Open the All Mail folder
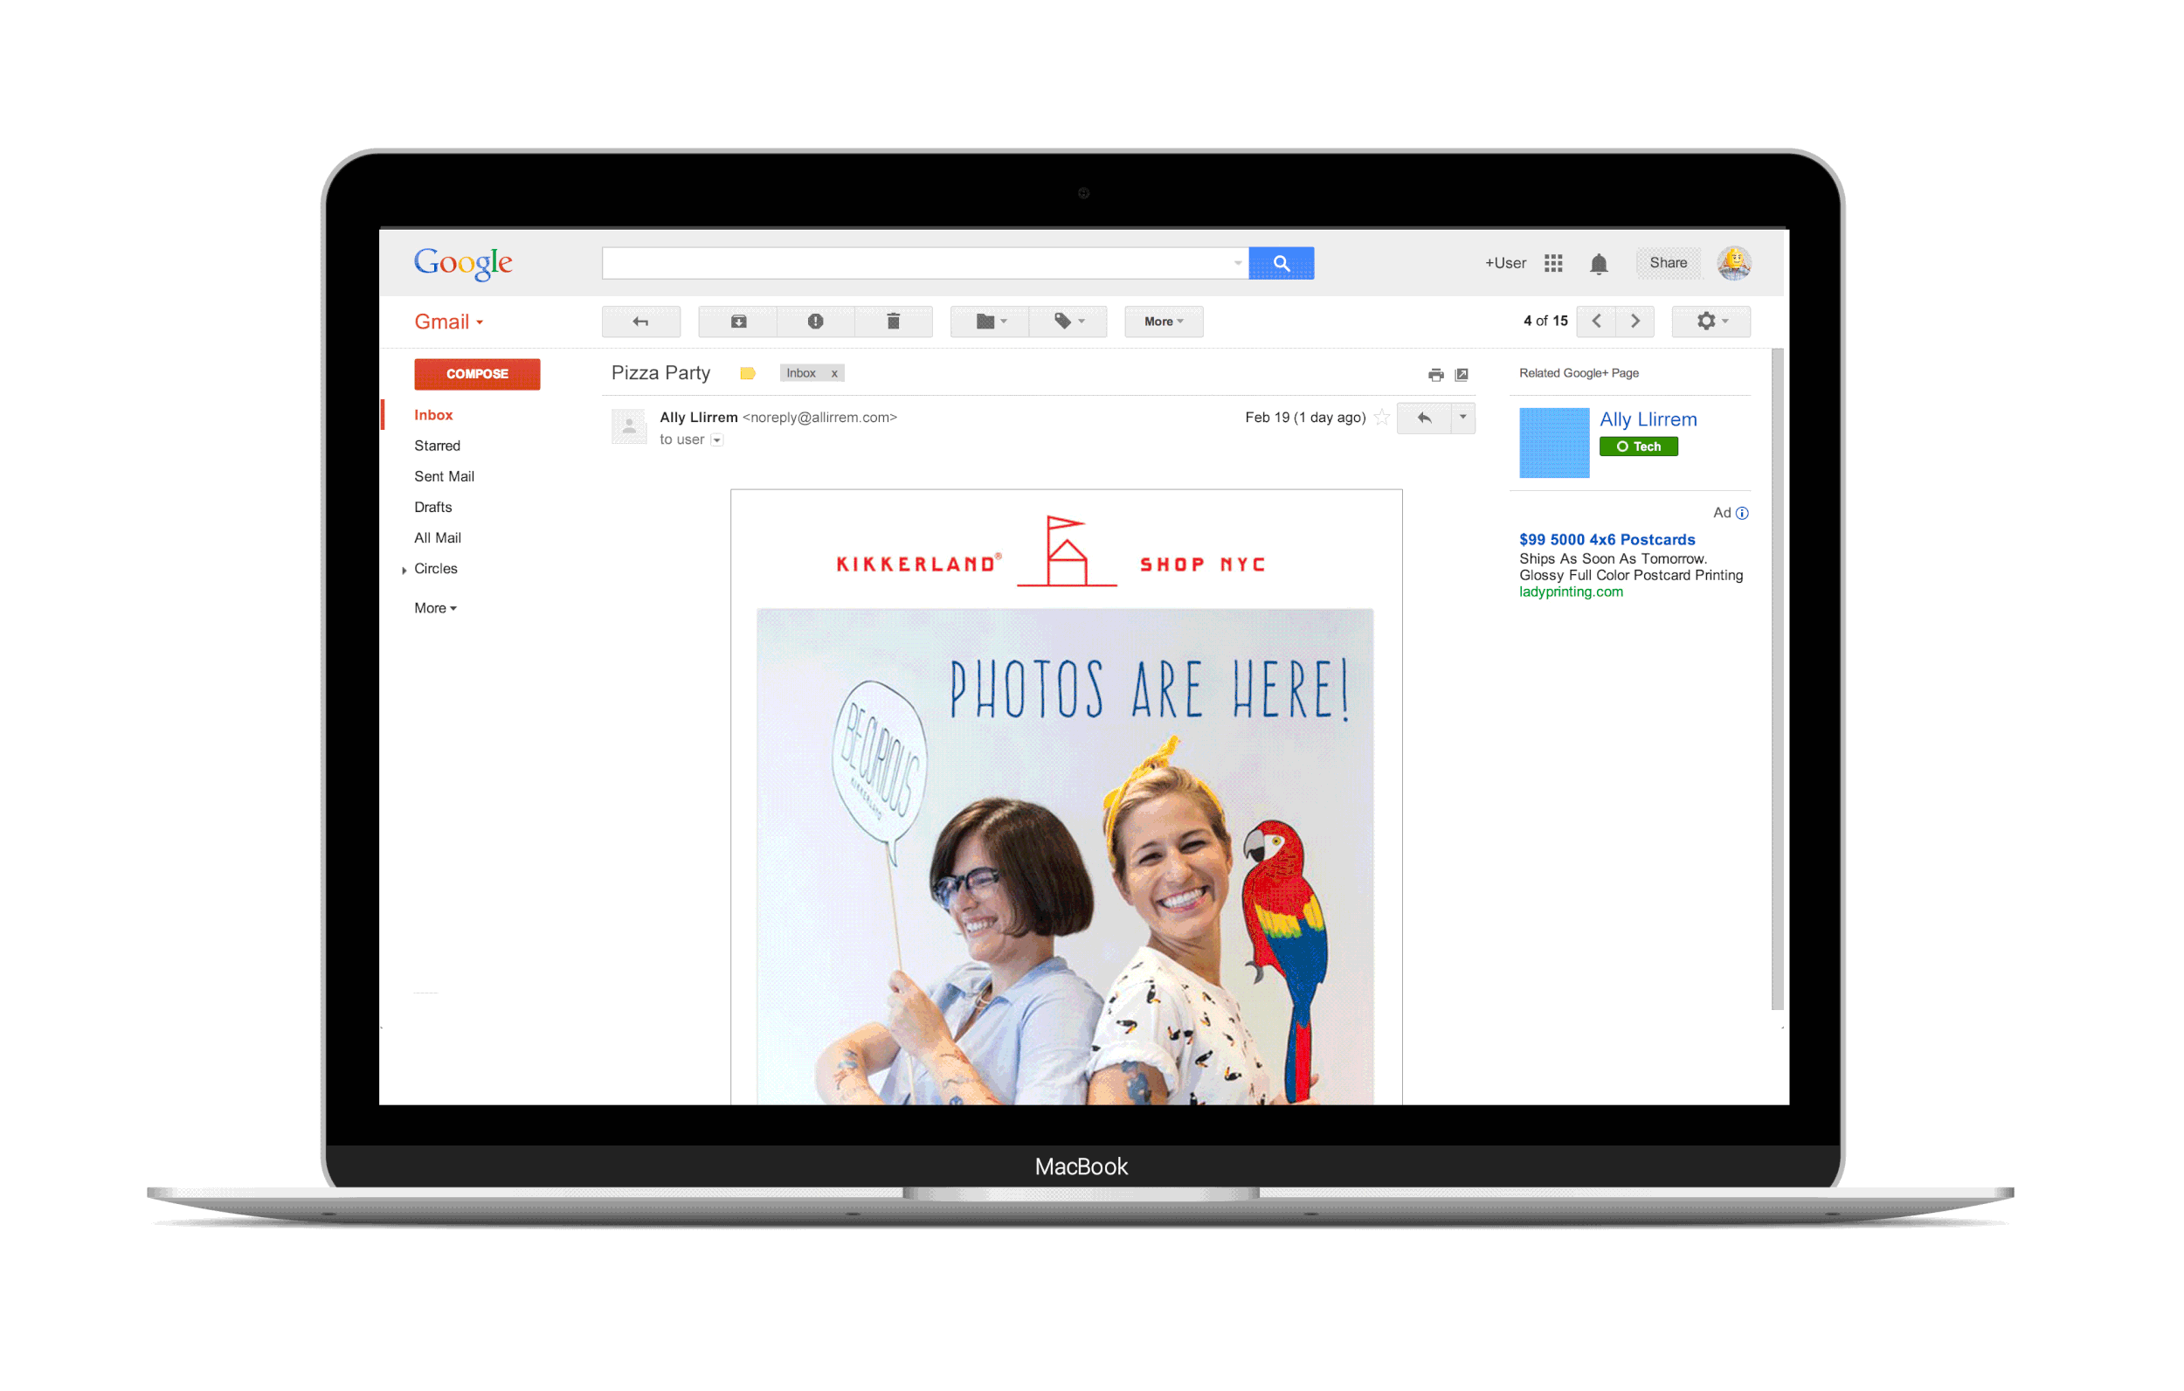This screenshot has width=2184, height=1391. click(x=437, y=538)
